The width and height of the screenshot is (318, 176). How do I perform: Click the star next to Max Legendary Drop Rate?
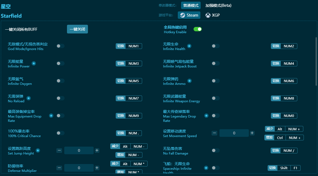[206, 116]
